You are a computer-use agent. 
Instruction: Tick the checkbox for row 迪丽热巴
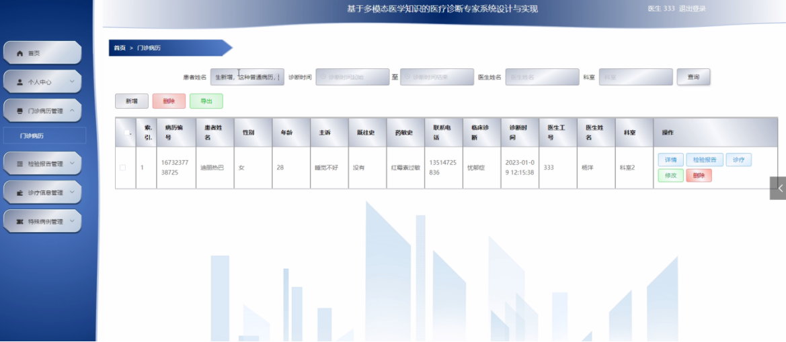(122, 168)
